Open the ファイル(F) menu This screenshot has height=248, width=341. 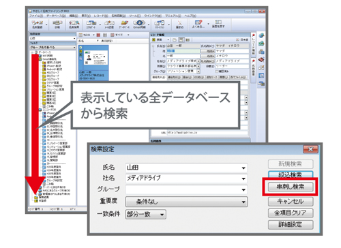pos(36,16)
